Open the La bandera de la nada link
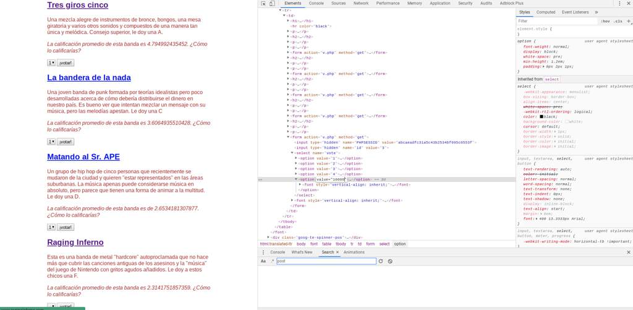The width and height of the screenshot is (633, 310). [x=89, y=77]
